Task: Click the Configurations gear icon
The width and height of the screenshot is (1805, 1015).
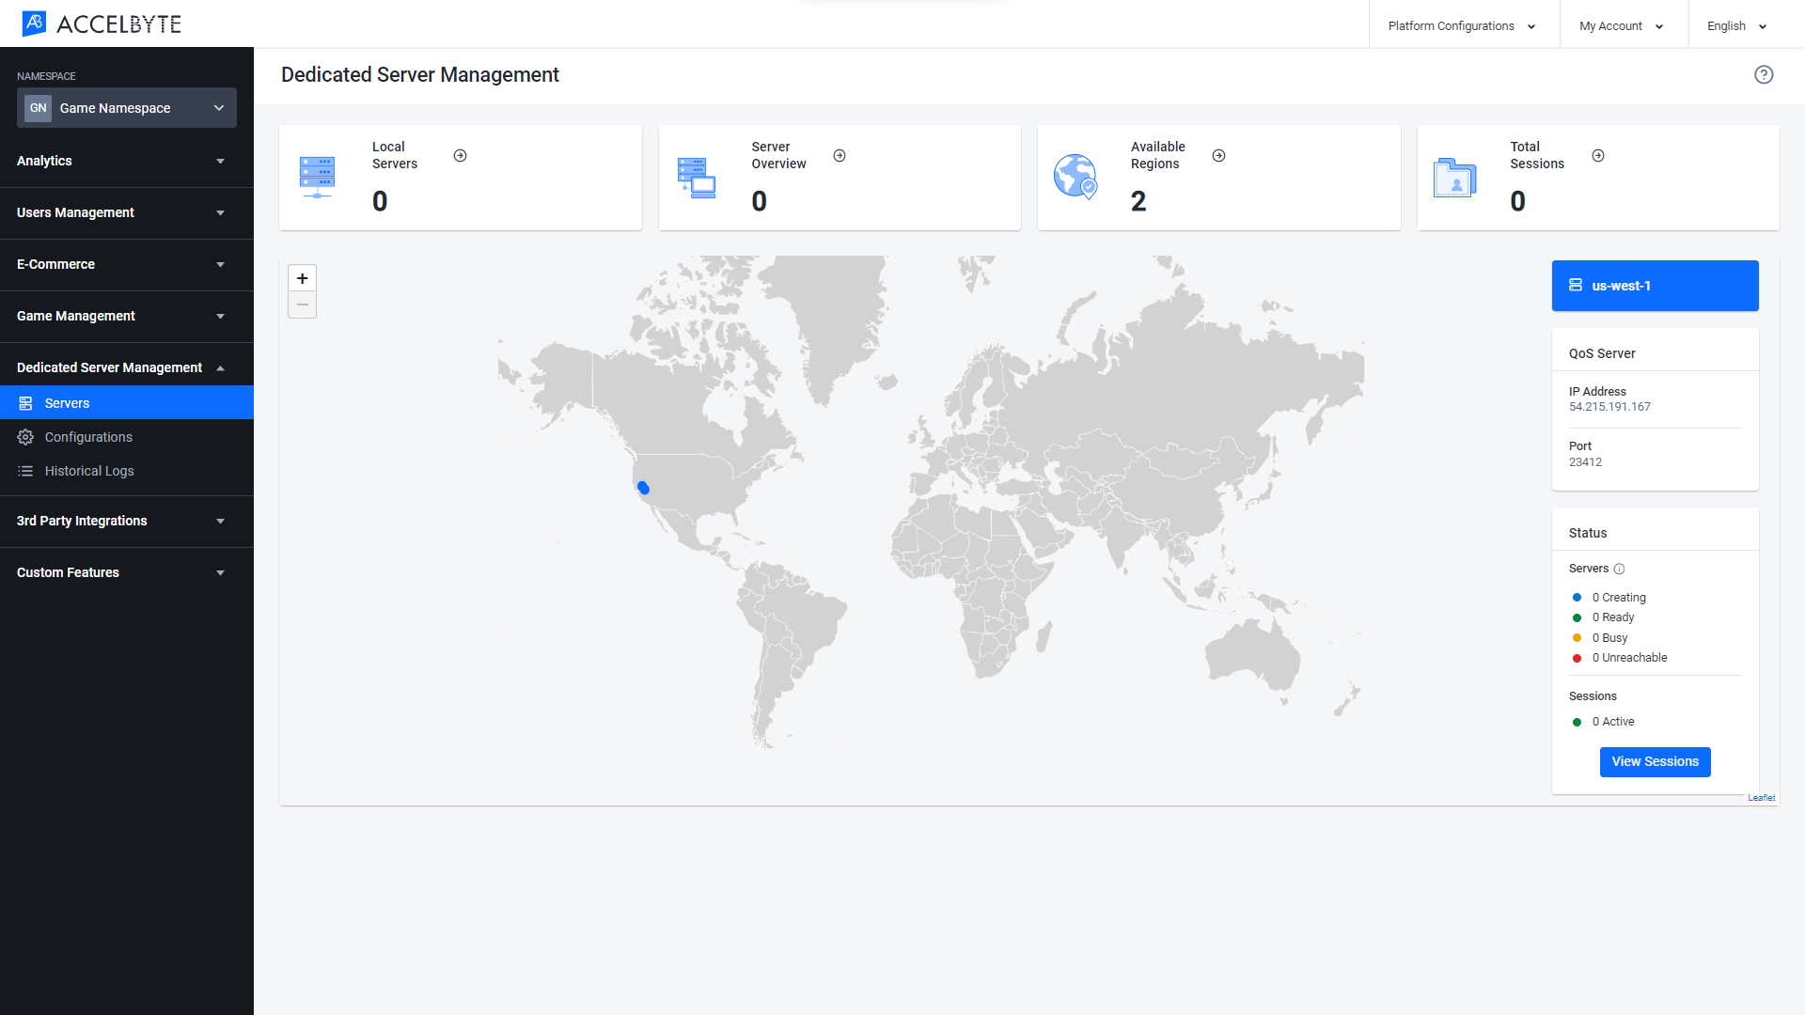Action: pos(25,437)
